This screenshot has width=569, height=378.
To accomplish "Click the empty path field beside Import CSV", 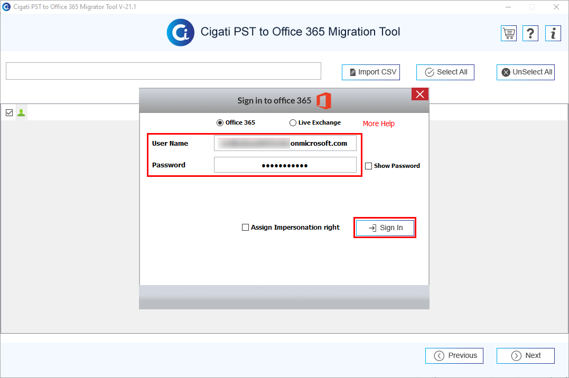I will click(163, 71).
